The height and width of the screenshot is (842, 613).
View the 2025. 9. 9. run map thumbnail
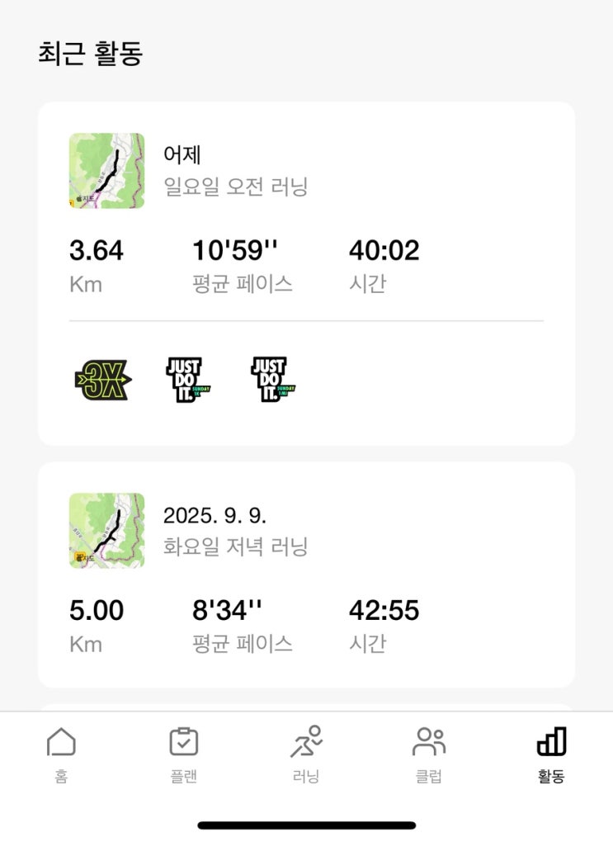tap(106, 531)
